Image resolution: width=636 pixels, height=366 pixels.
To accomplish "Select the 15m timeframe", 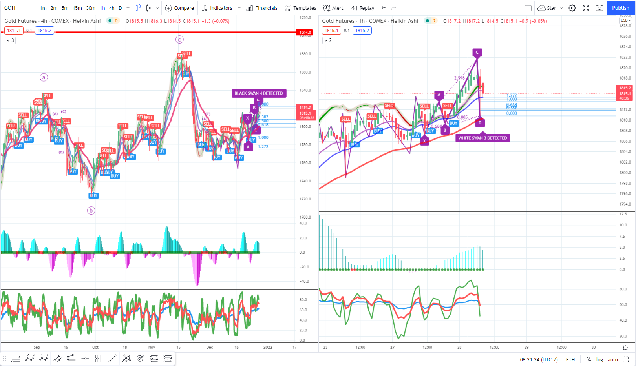I will click(77, 8).
